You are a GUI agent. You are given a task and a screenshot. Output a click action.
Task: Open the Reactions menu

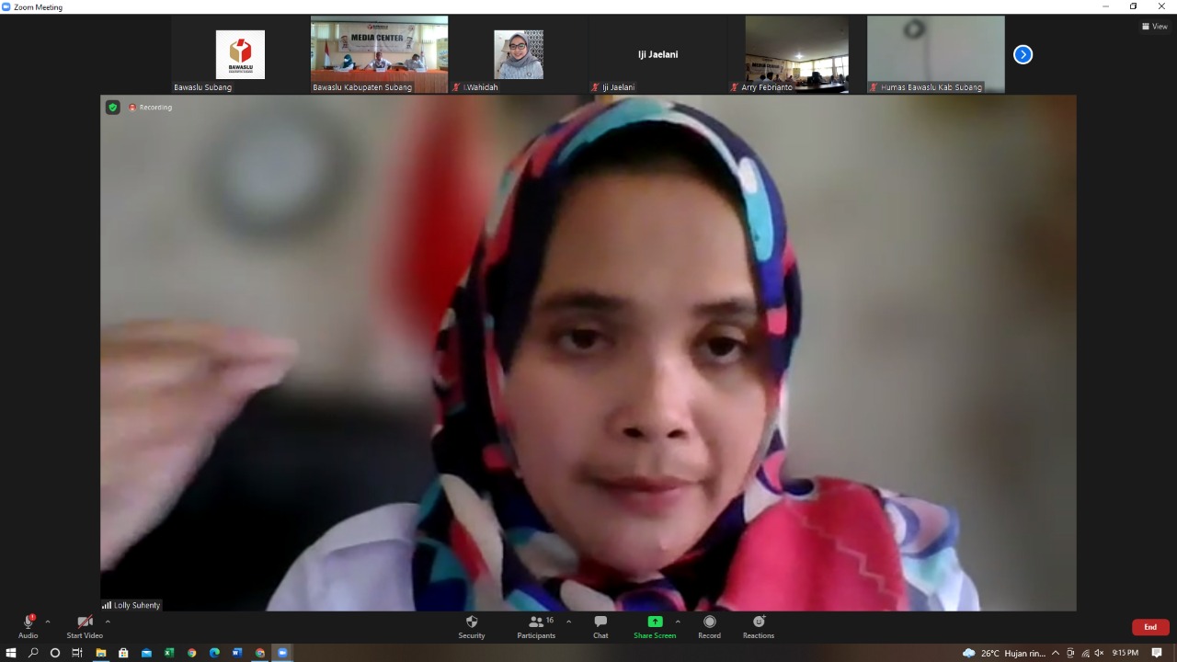pyautogui.click(x=759, y=627)
